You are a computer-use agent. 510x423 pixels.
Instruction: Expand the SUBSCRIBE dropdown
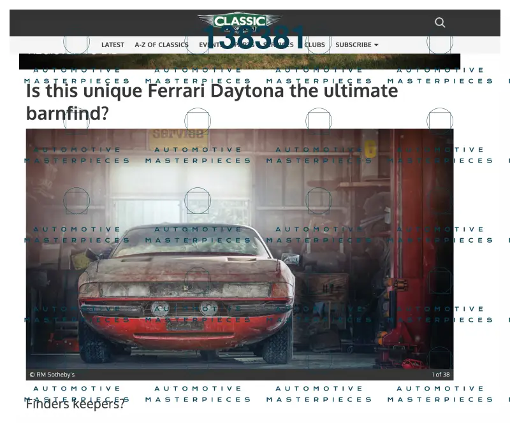click(357, 45)
